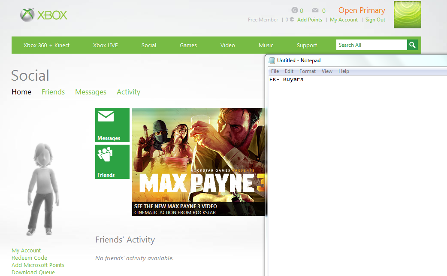The width and height of the screenshot is (447, 276).
Task: Open the Social nav menu
Action: tap(149, 45)
